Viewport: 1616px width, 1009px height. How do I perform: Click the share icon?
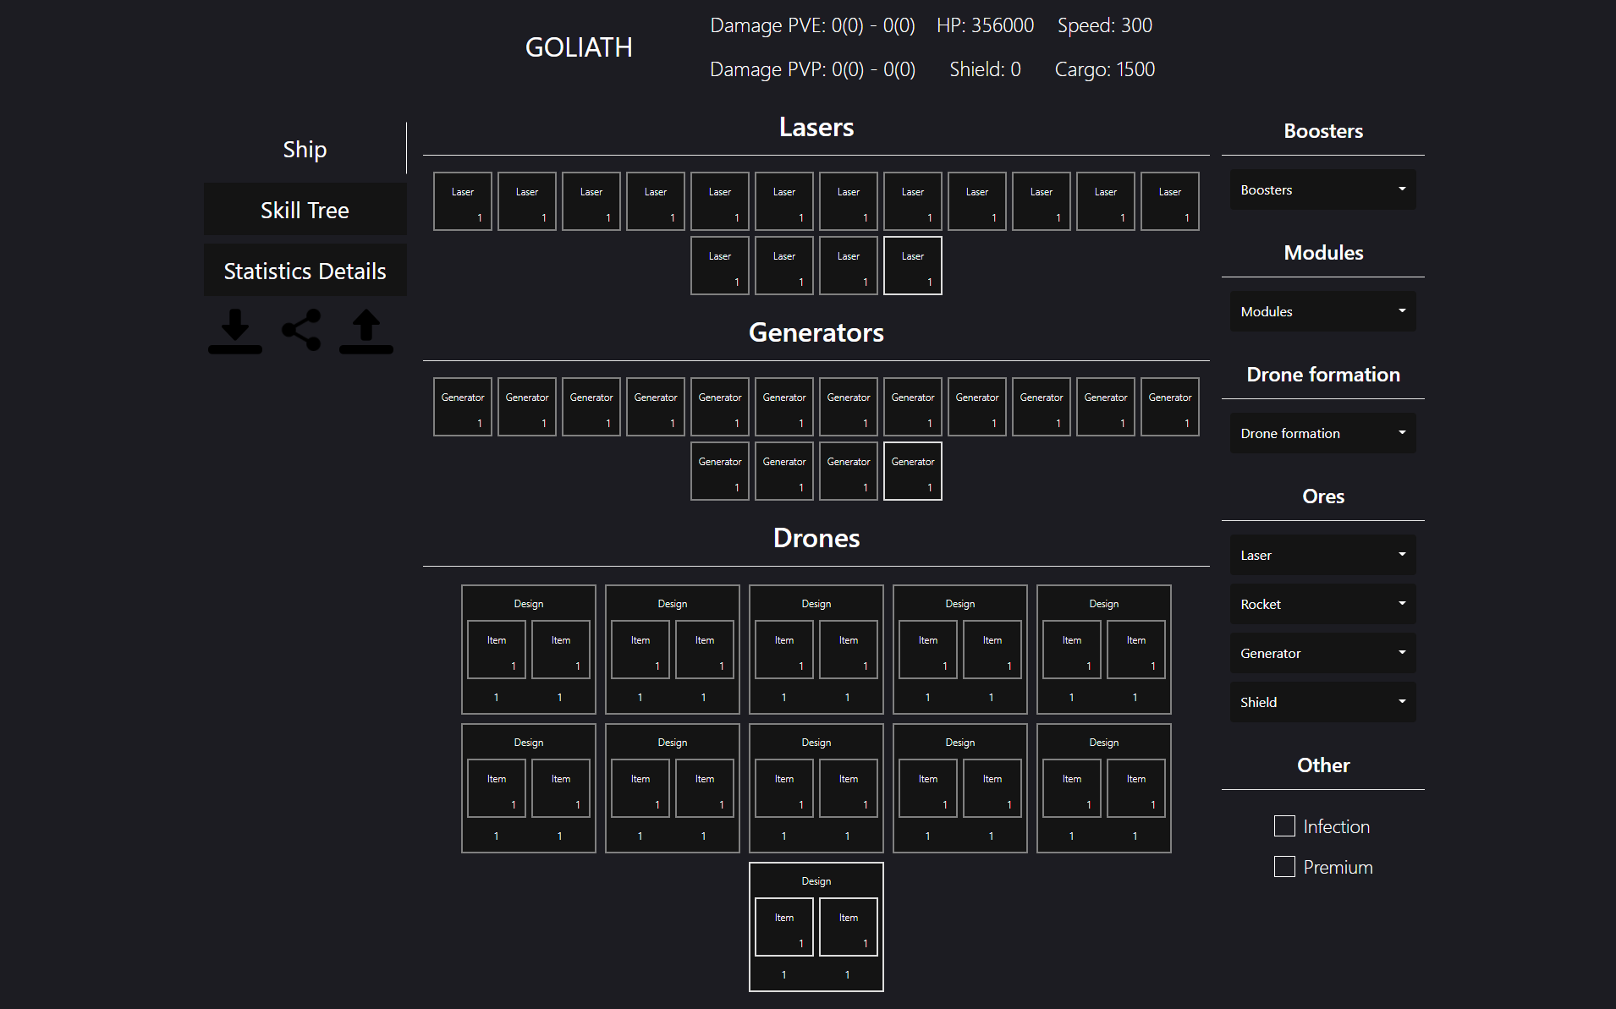[x=301, y=330]
